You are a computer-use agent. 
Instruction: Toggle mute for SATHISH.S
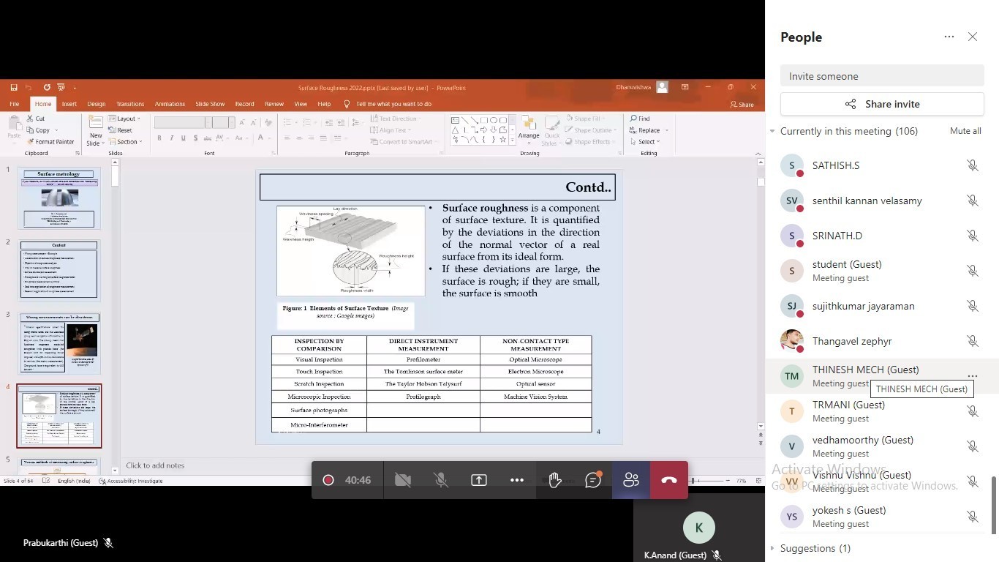point(972,165)
